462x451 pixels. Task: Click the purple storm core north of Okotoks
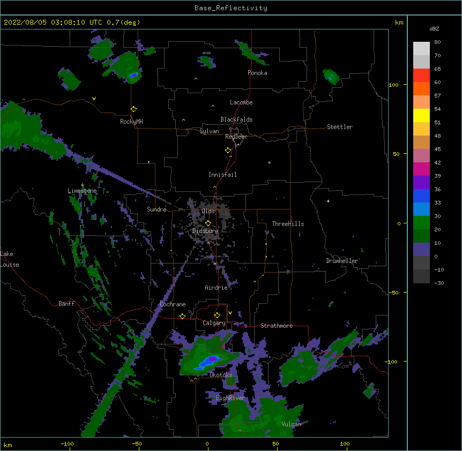tap(212, 358)
